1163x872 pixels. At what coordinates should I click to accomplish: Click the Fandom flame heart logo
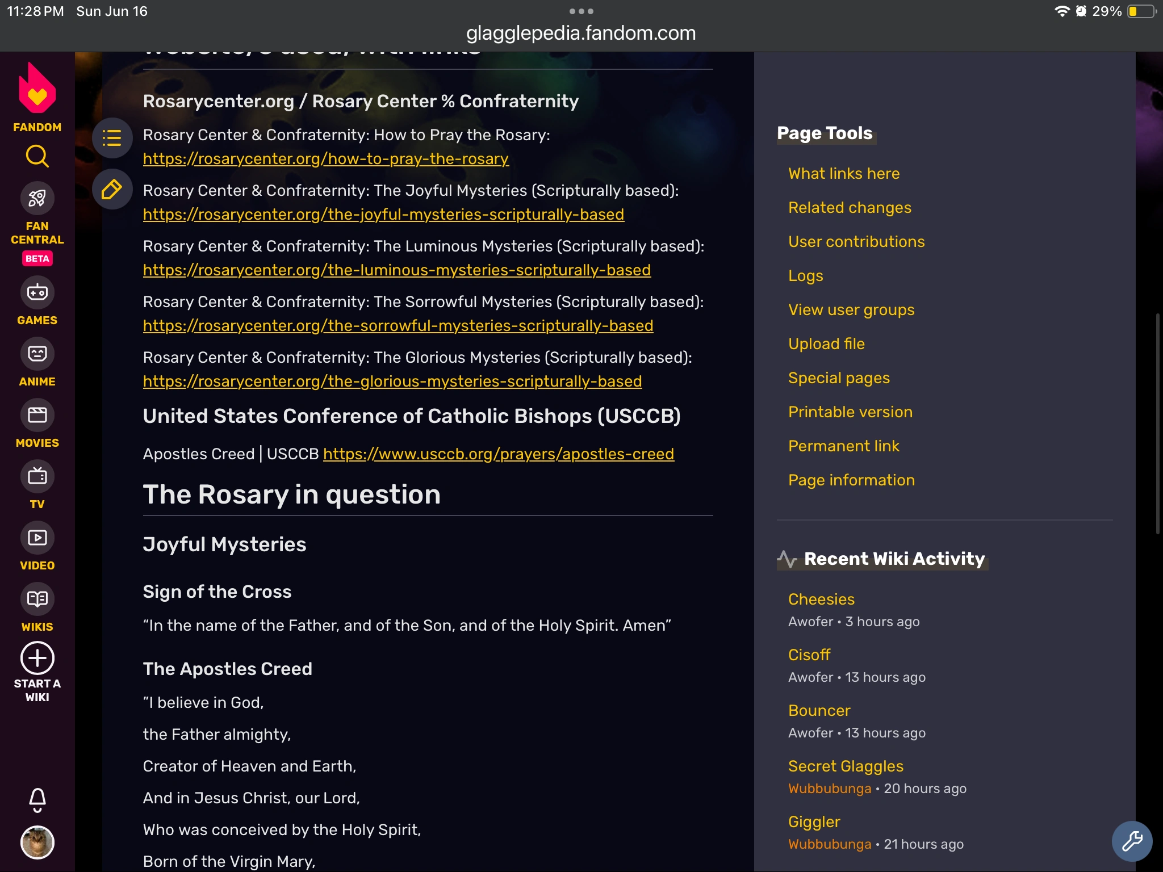pos(37,90)
